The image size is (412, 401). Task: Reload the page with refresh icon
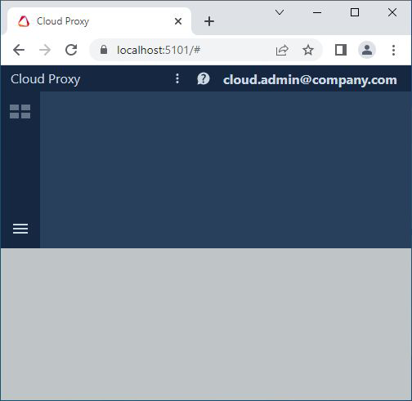[x=71, y=50]
